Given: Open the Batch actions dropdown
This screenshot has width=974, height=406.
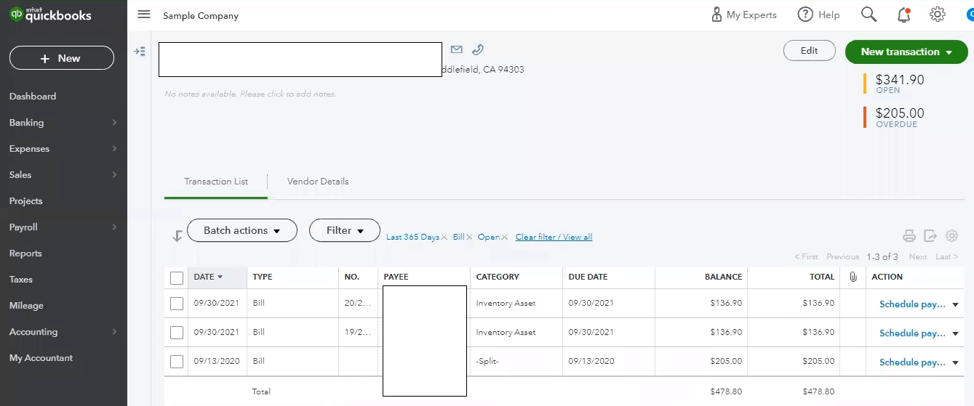Looking at the screenshot, I should (x=242, y=230).
